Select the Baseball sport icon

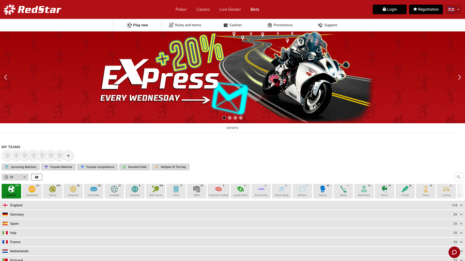(x=135, y=191)
